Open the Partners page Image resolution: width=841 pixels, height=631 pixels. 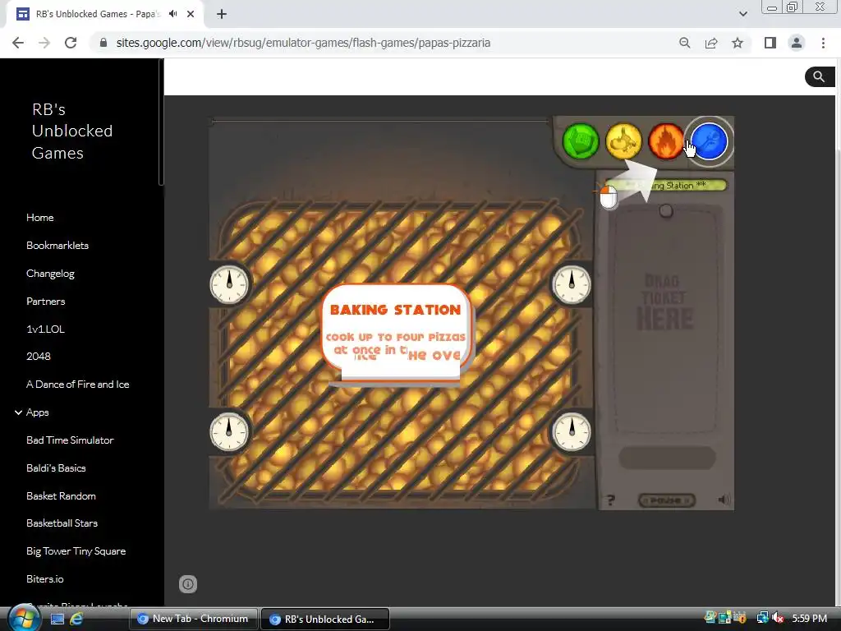pos(46,301)
